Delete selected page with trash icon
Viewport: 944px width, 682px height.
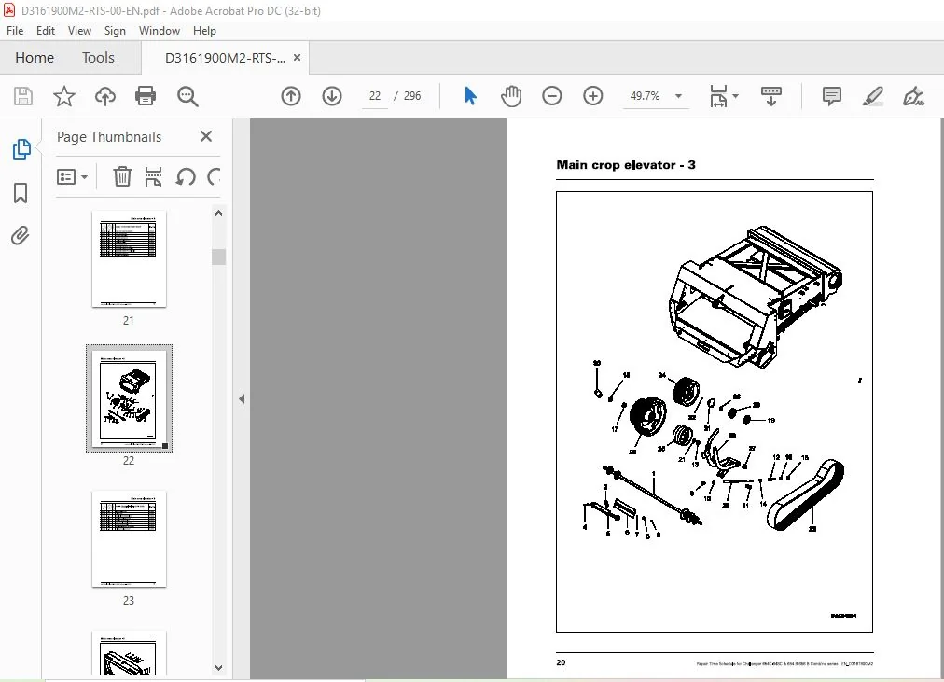point(122,176)
